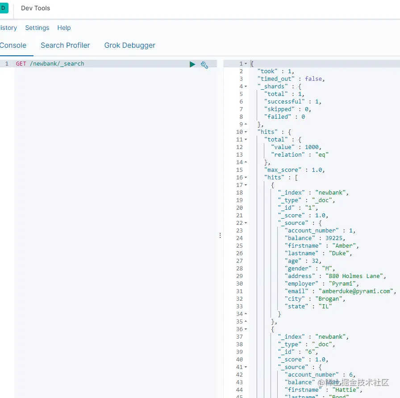400x398 pixels.
Task: Collapse second hit object at line 36
Action: pyautogui.click(x=246, y=329)
